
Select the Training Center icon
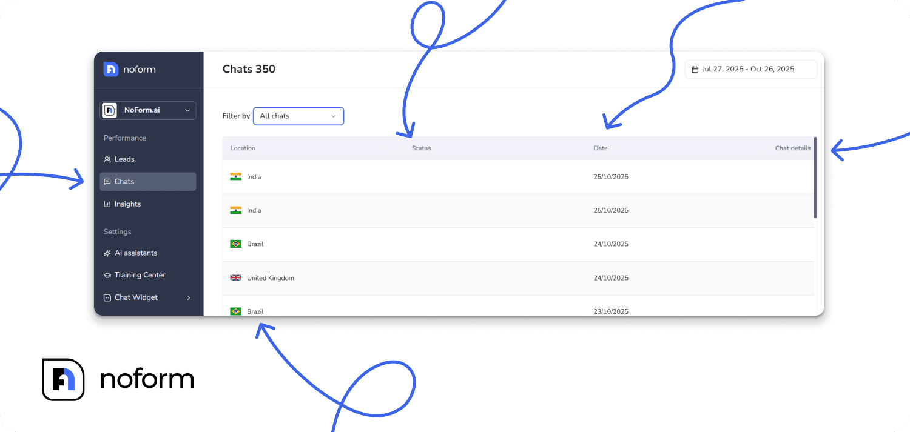tap(107, 274)
